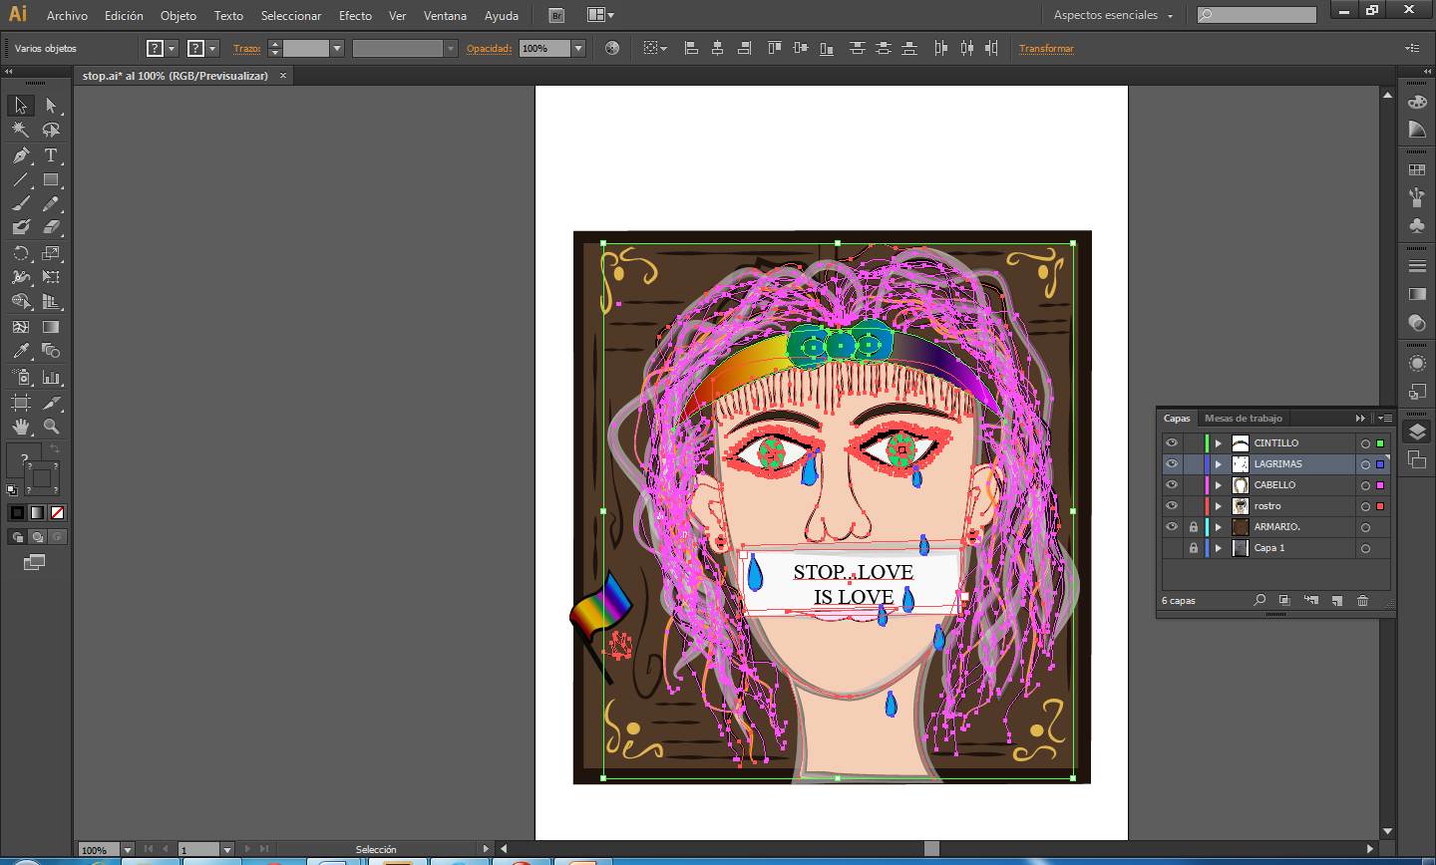
Task: Expand the rostro layer contents
Action: coord(1218,506)
